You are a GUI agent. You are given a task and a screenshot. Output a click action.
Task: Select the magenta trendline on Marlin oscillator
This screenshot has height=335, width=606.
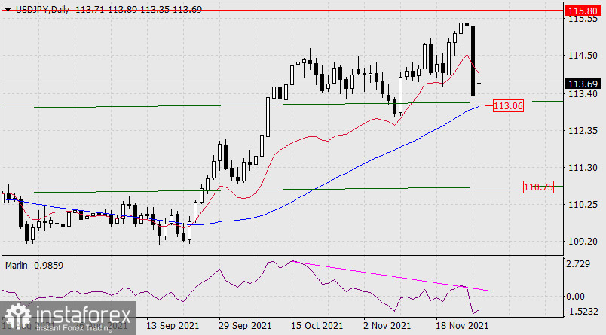(x=392, y=275)
